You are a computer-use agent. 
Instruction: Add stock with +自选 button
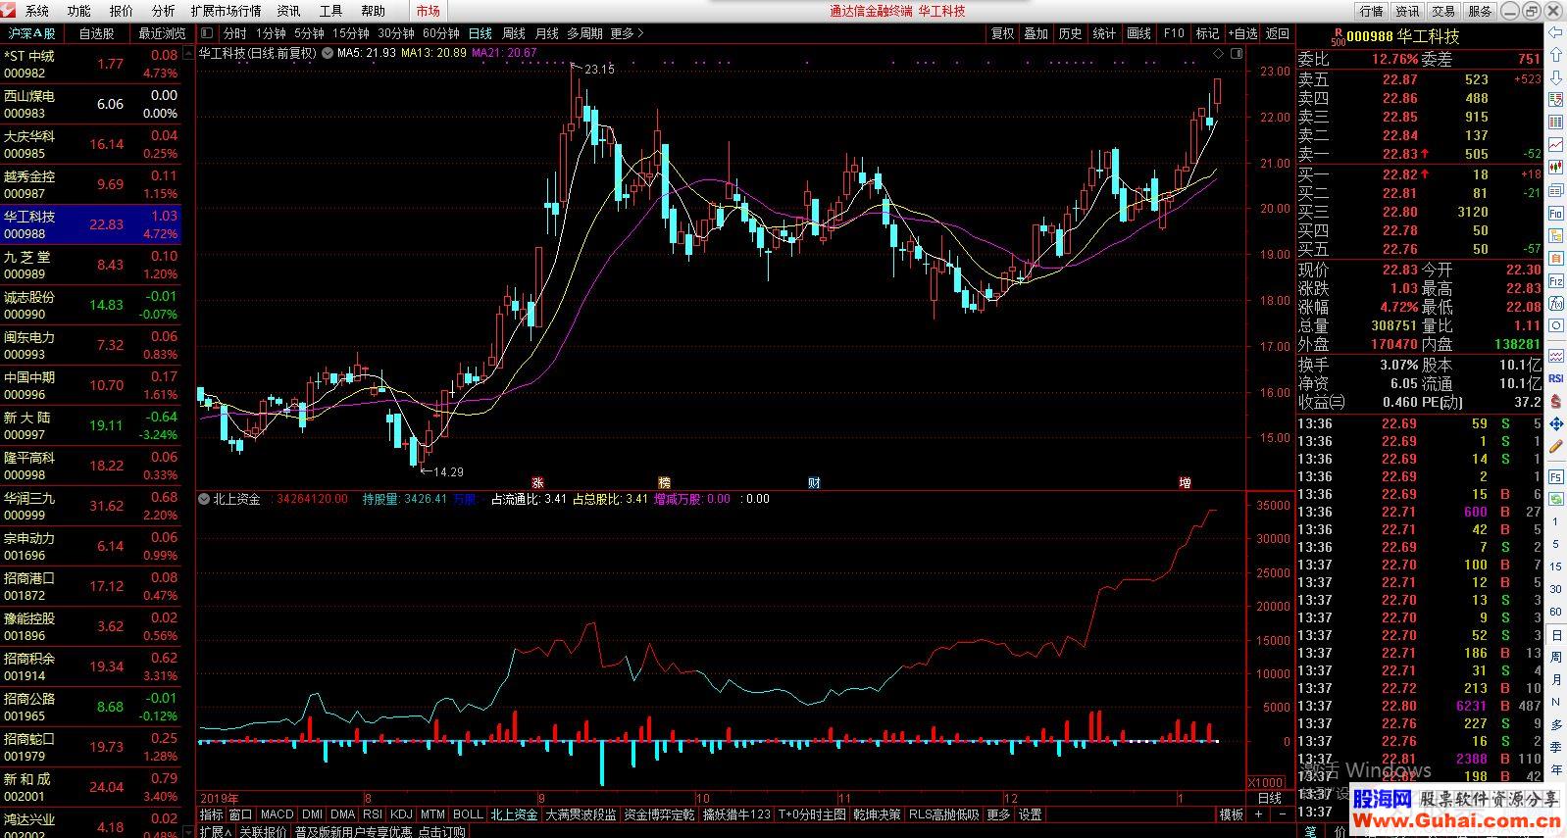1242,33
